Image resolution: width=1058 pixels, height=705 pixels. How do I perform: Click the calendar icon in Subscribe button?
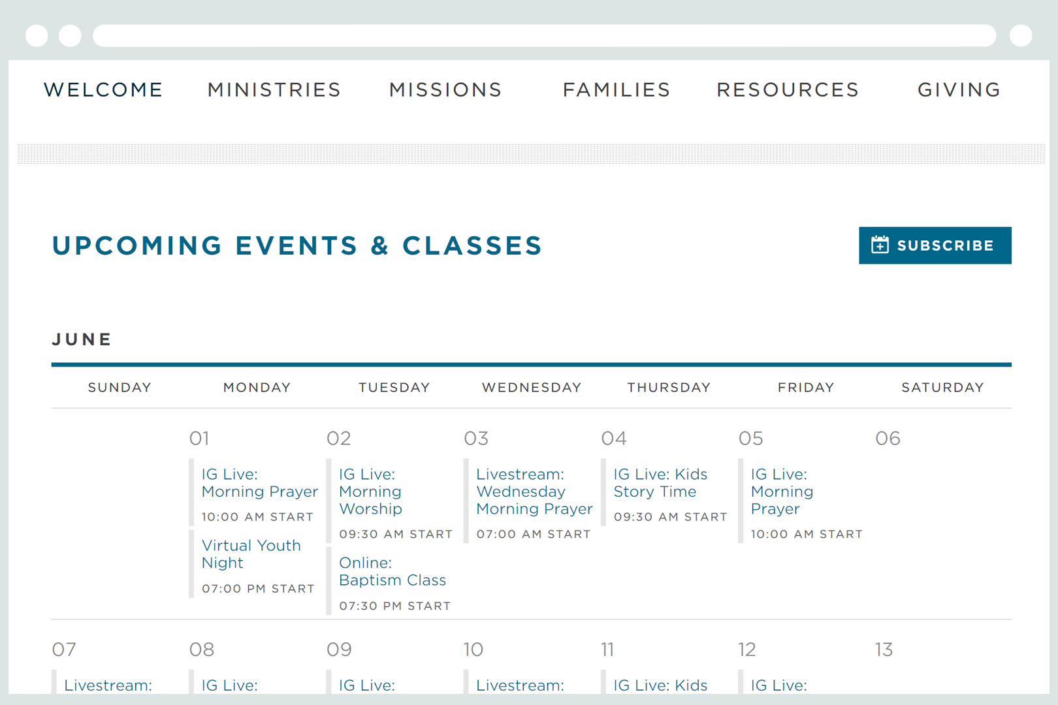point(880,245)
